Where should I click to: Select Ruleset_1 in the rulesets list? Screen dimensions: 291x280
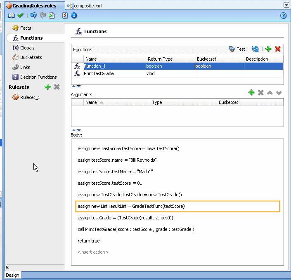point(26,97)
